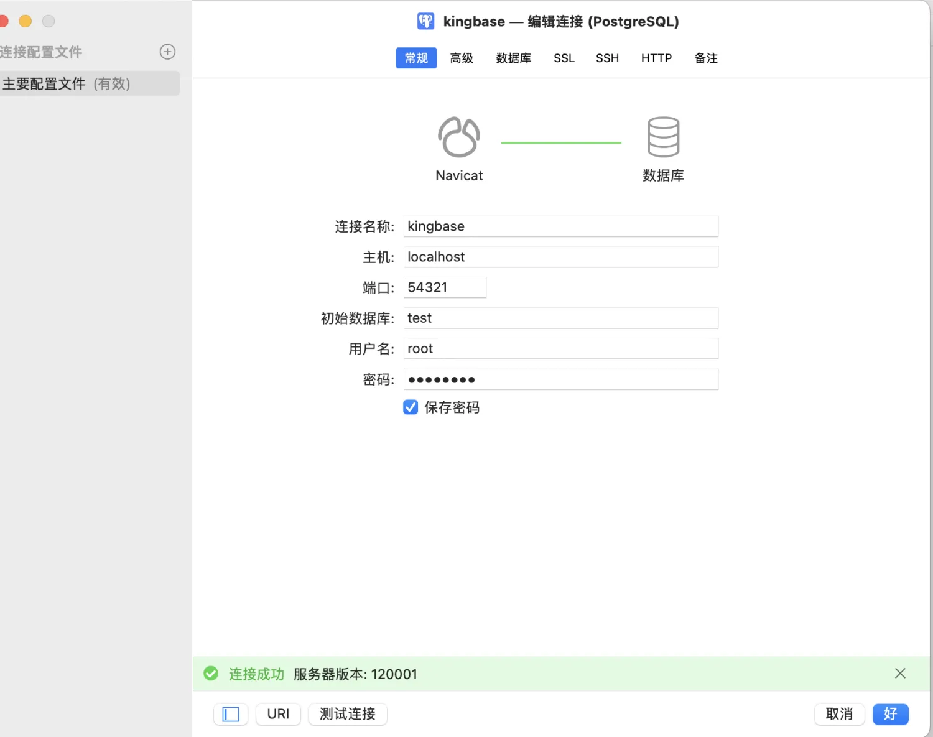Viewport: 933px width, 737px height.
Task: Open the 备注 notes tab
Action: [705, 58]
